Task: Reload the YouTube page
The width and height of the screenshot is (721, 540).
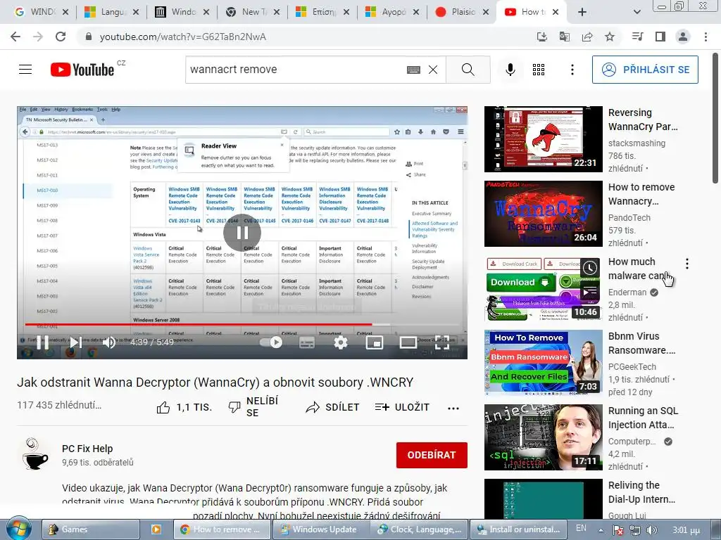Action: point(61,37)
